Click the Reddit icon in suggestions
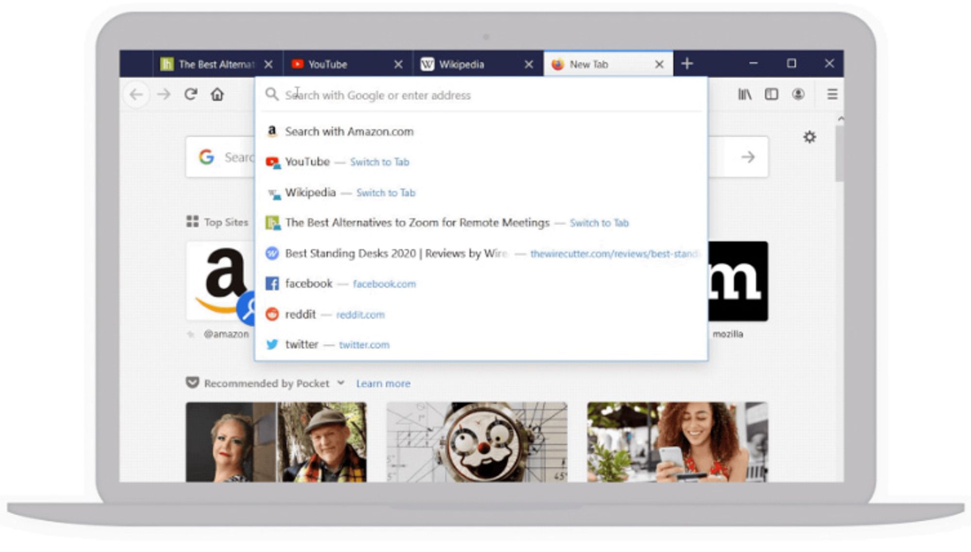Screen dimensions: 971x552 pos(272,314)
